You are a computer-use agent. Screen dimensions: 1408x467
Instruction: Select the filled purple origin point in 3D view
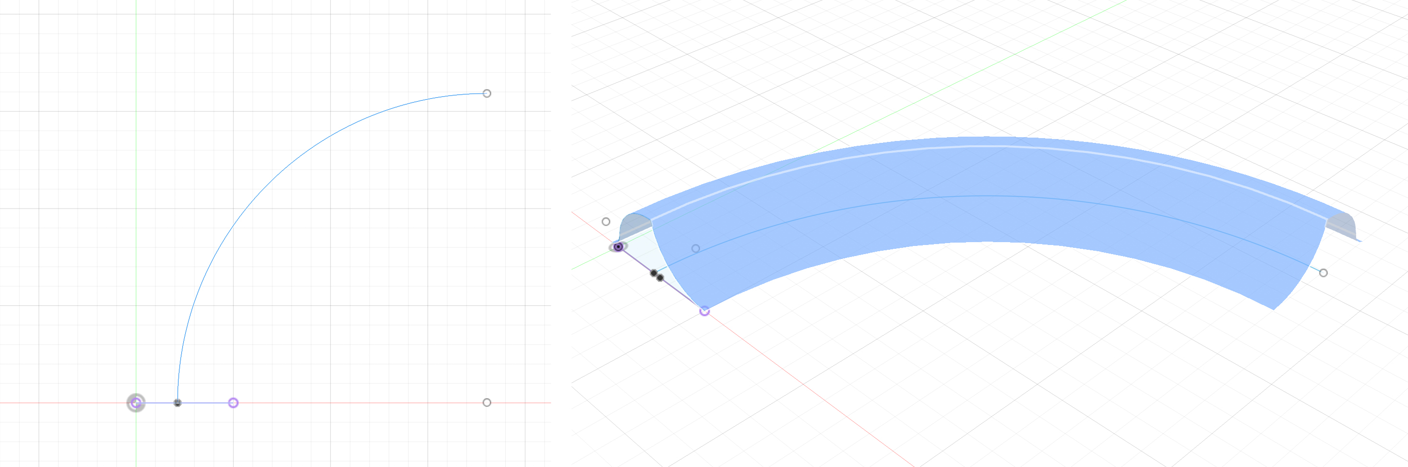pyautogui.click(x=618, y=247)
